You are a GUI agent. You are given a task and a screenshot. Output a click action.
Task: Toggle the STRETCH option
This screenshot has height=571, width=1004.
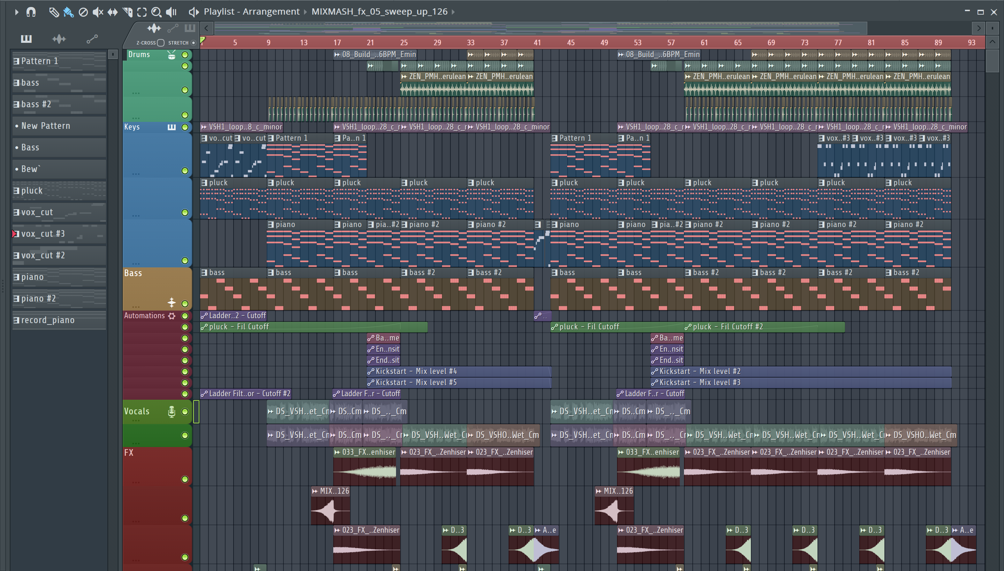[x=193, y=43]
